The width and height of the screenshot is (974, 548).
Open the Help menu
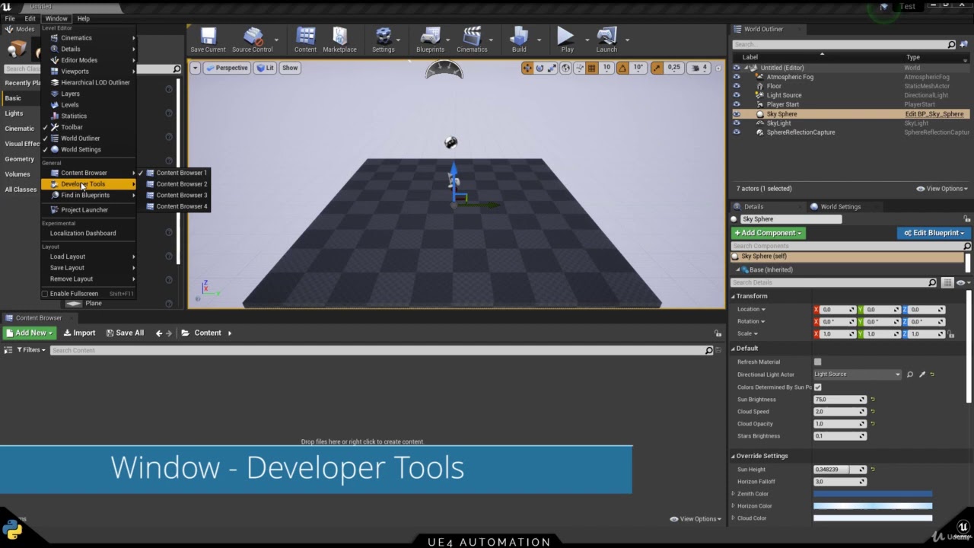83,18
